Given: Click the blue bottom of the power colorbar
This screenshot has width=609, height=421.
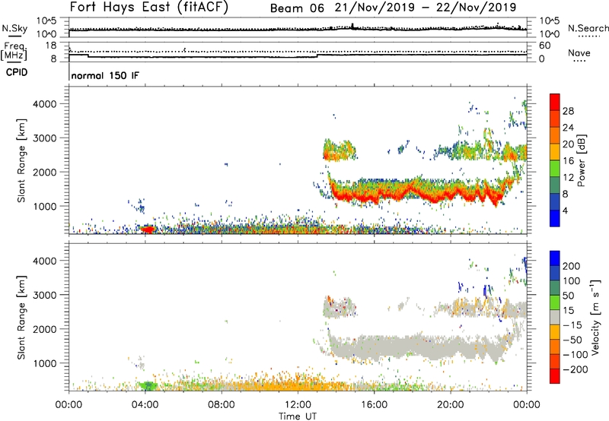Looking at the screenshot, I should [555, 218].
